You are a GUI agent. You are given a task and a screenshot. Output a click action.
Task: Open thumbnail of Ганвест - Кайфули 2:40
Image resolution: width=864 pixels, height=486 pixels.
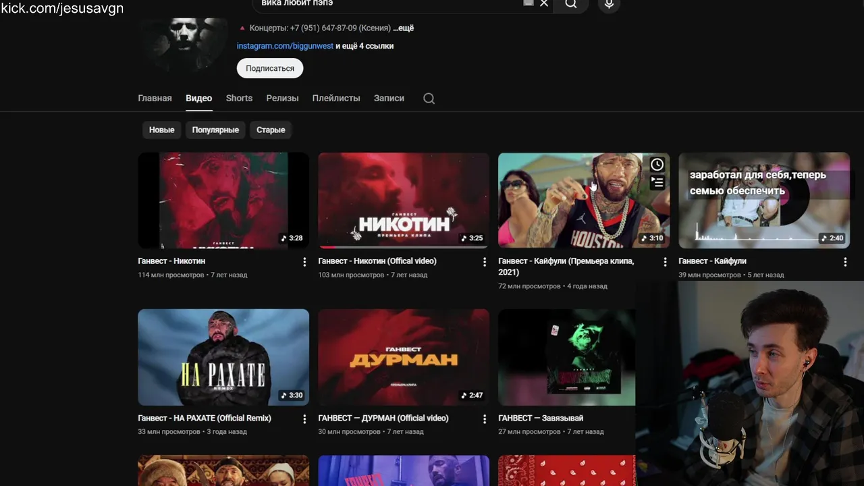[x=764, y=200]
